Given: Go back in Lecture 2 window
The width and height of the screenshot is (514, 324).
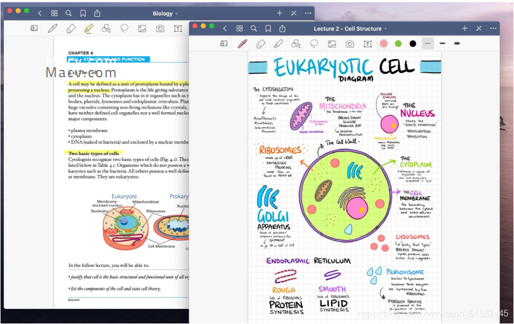Looking at the screenshot, I should [225, 28].
